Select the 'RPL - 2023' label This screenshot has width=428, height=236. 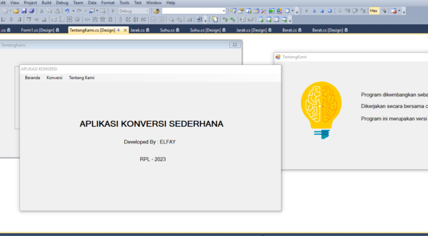click(x=153, y=159)
